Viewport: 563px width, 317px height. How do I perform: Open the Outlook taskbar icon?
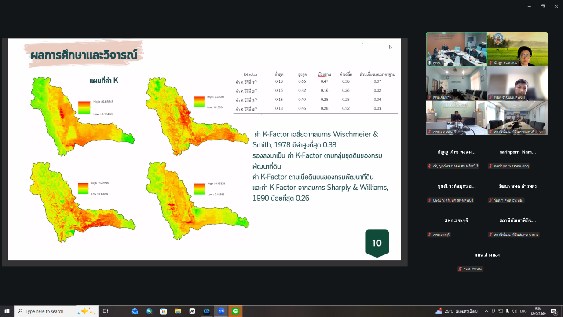135,311
